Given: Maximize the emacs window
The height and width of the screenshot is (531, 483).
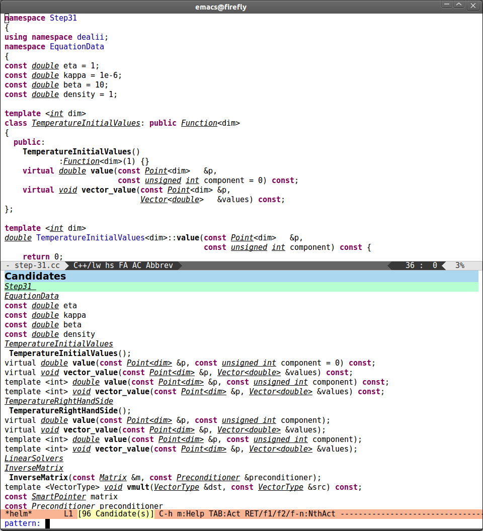Looking at the screenshot, I should pyautogui.click(x=459, y=5).
